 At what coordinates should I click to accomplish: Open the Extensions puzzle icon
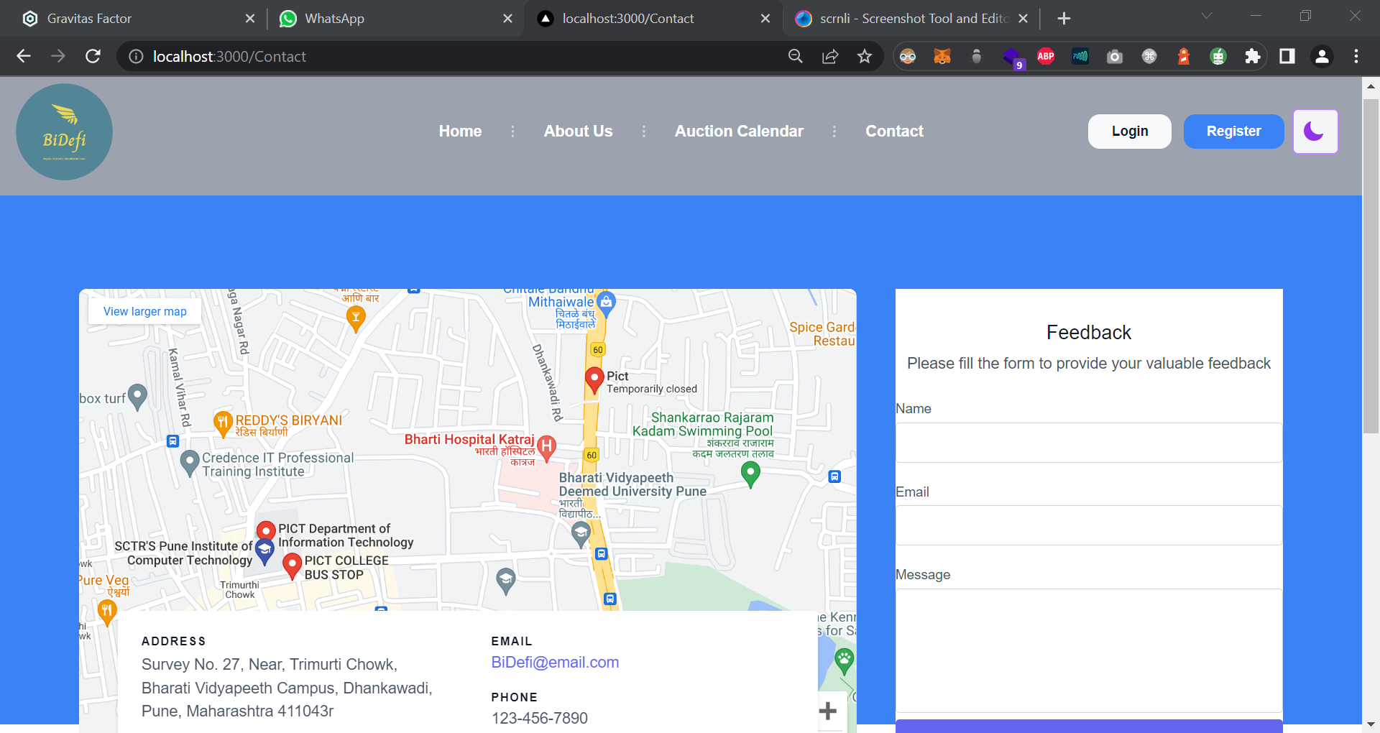coord(1253,56)
